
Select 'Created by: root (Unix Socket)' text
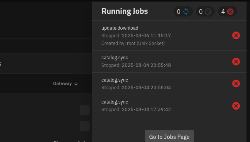tap(133, 43)
